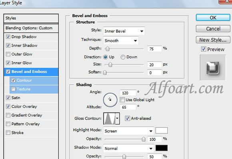The height and width of the screenshot is (159, 232).
Task: Open the white Highlight color swatch
Action: point(162,131)
